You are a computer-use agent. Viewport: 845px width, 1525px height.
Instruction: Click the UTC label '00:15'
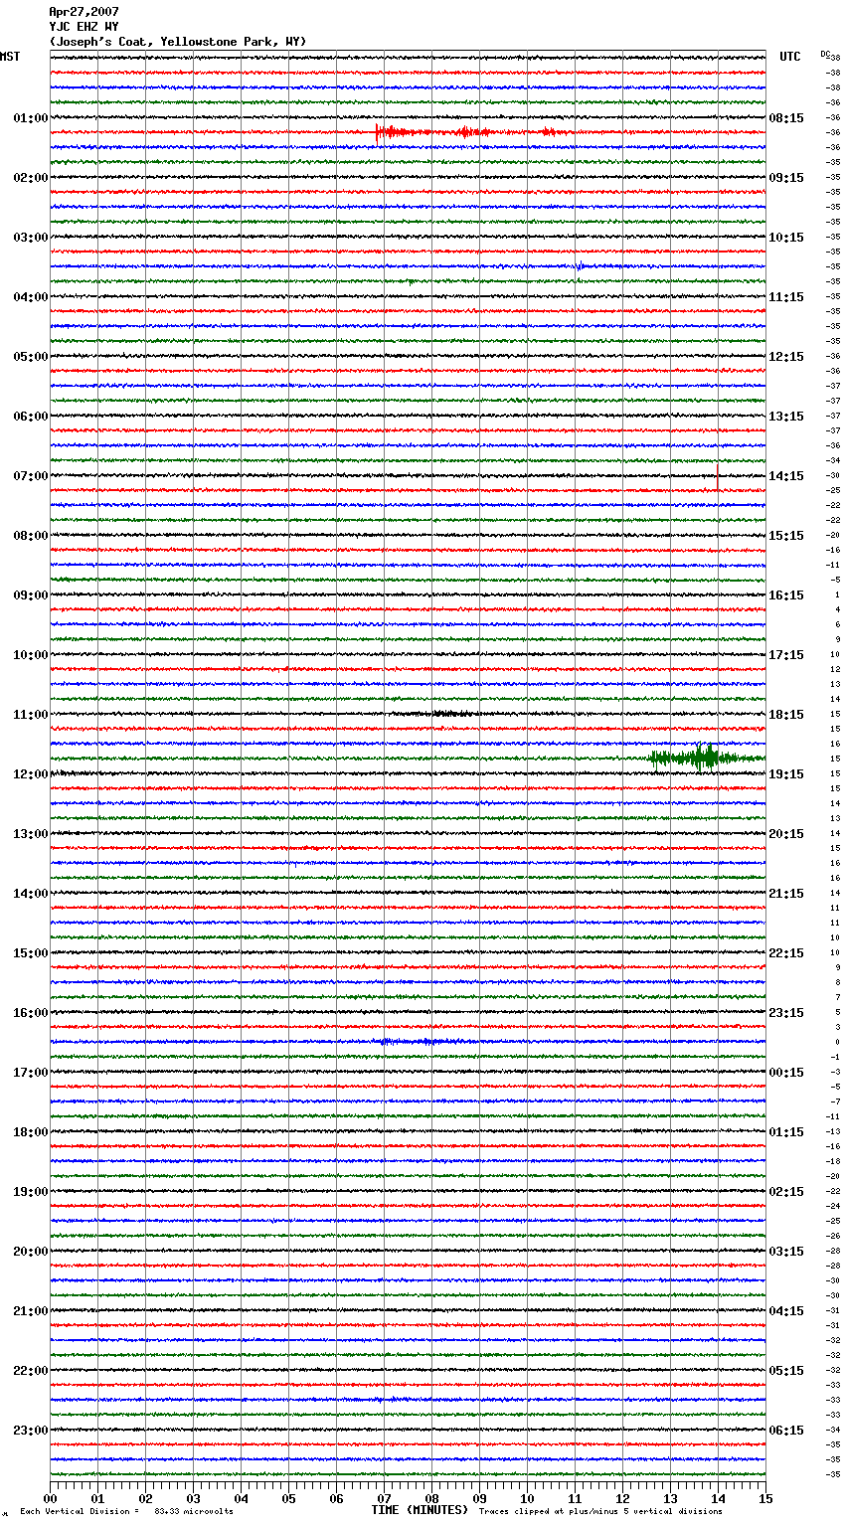[786, 1073]
